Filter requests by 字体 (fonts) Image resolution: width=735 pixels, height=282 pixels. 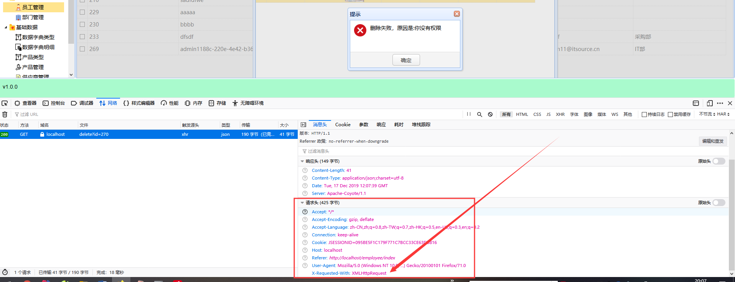click(574, 114)
